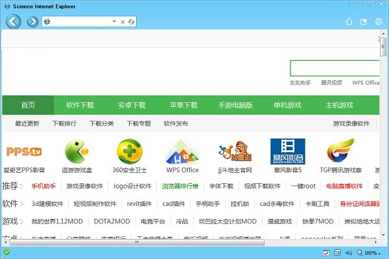Mute sound via the speaker status icon
This screenshot has width=389, height=259.
pyautogui.click(x=349, y=253)
